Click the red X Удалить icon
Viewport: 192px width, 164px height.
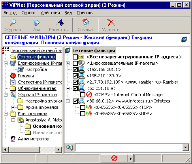[111, 22]
